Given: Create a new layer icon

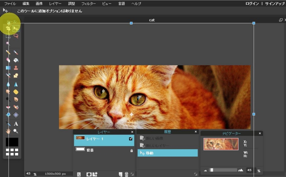Looking at the screenshot, I should [120, 174].
